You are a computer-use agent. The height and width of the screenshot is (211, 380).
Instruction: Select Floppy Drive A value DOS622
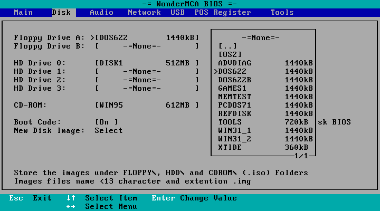[147, 38]
